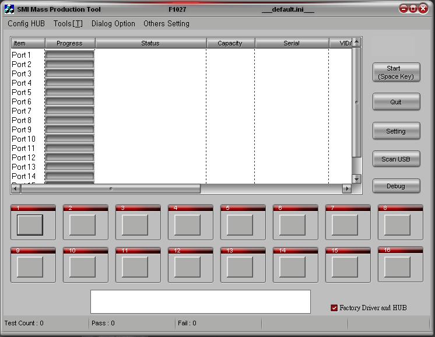Select port slot 14 box
The image size is (435, 337).
point(292,267)
